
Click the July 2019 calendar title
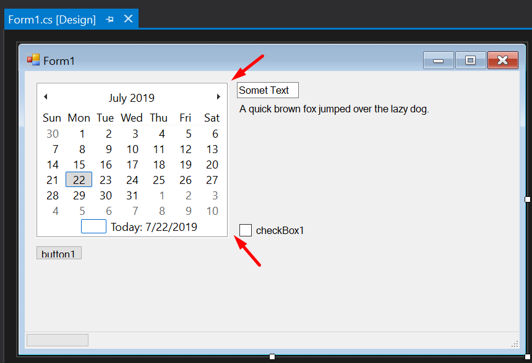132,98
